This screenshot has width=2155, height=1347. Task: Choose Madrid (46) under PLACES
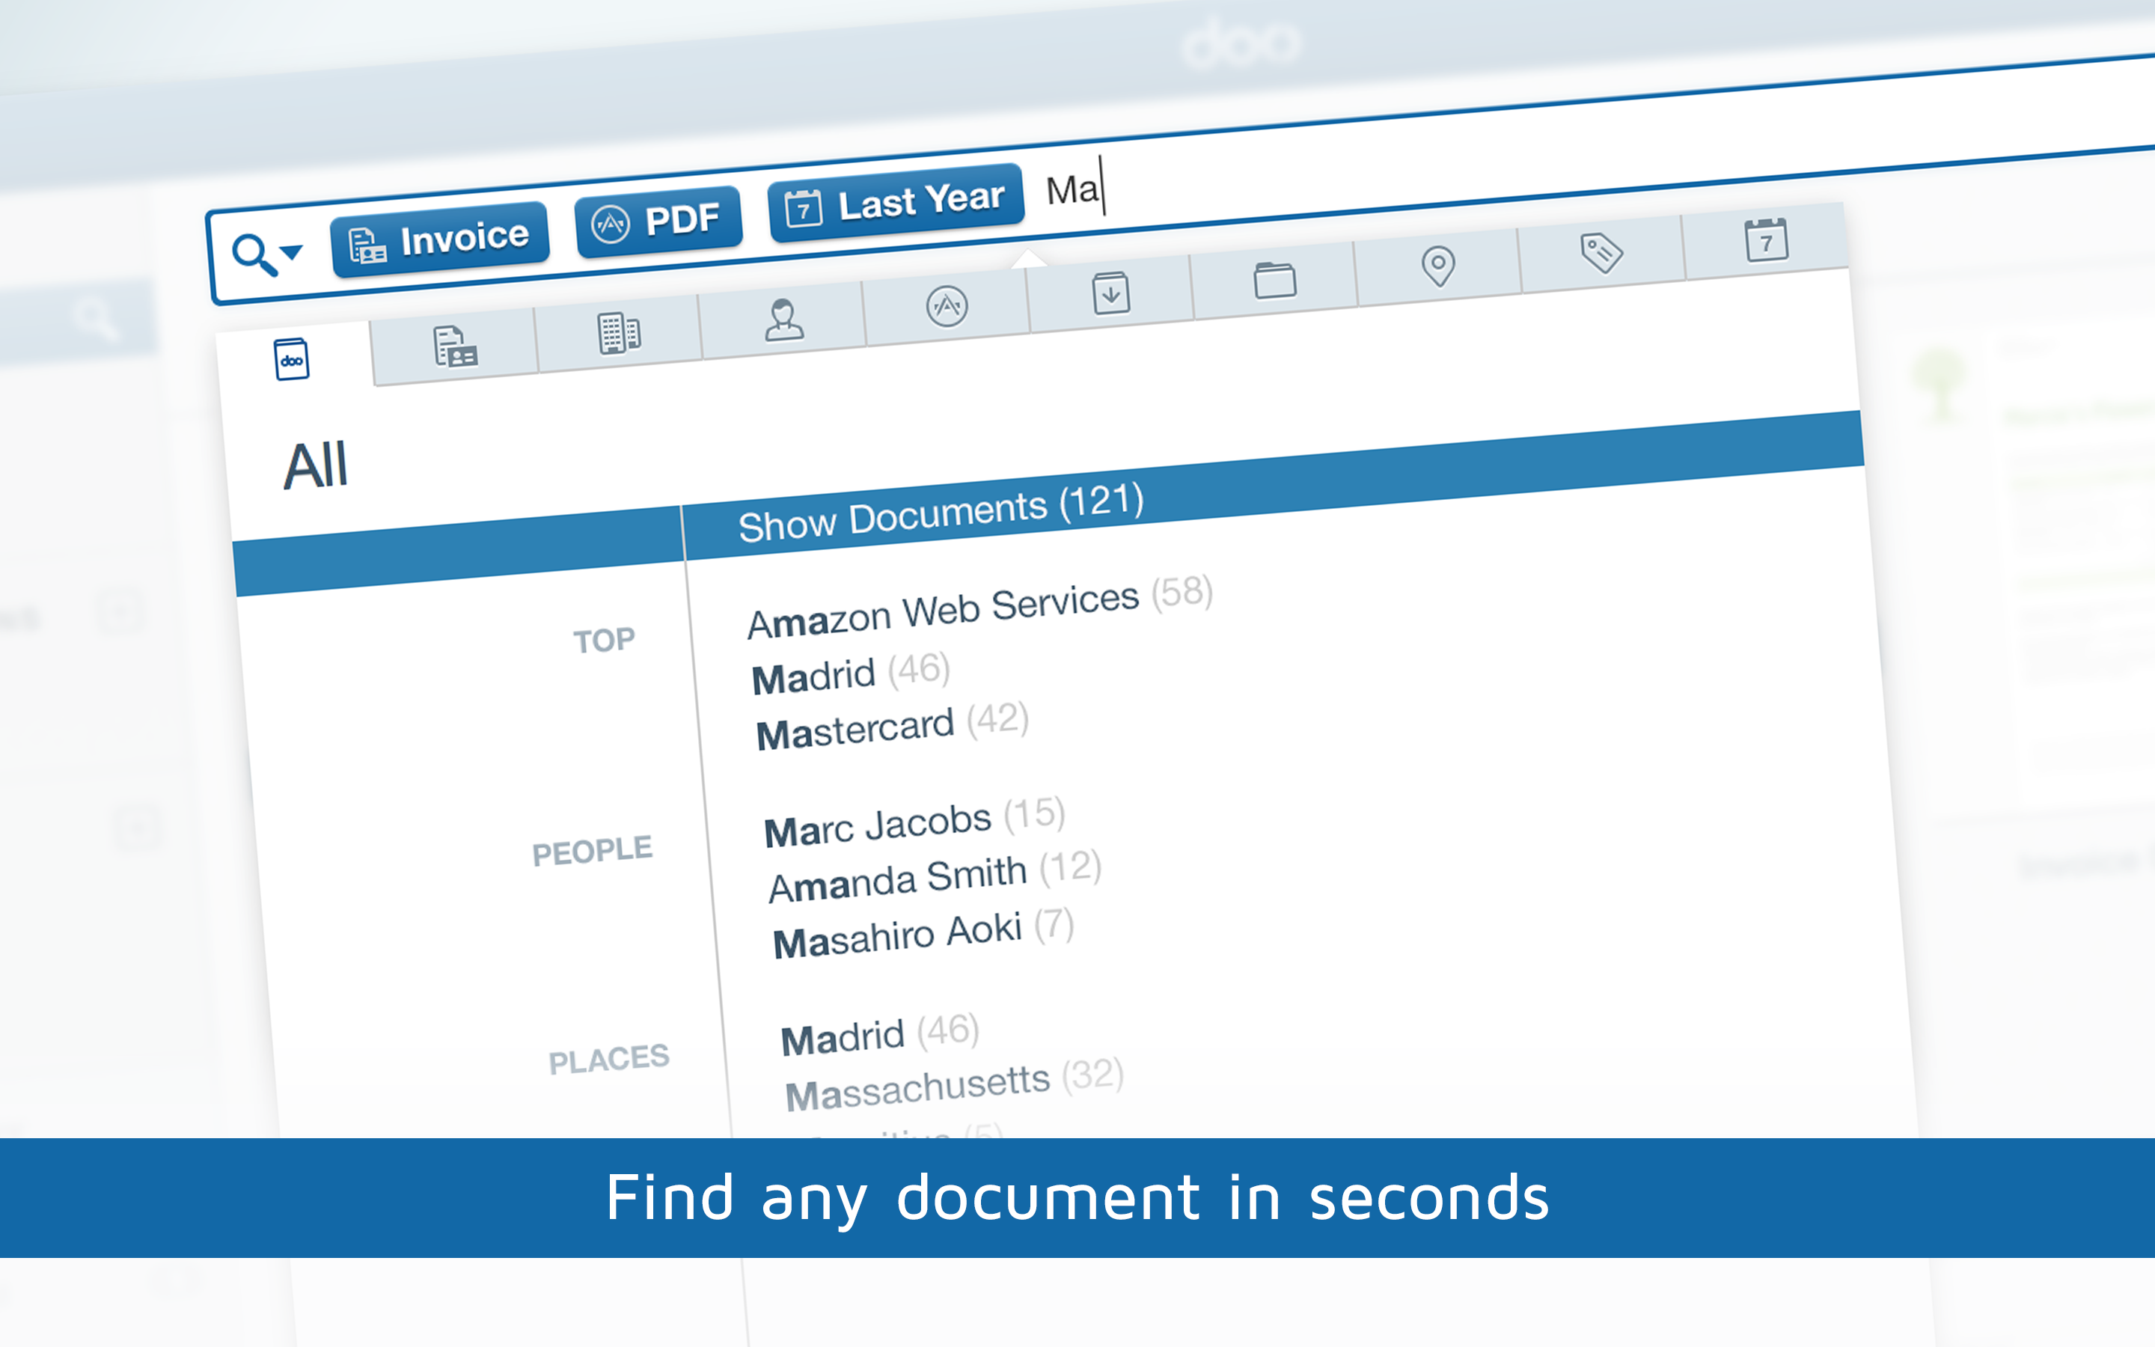coord(880,1034)
